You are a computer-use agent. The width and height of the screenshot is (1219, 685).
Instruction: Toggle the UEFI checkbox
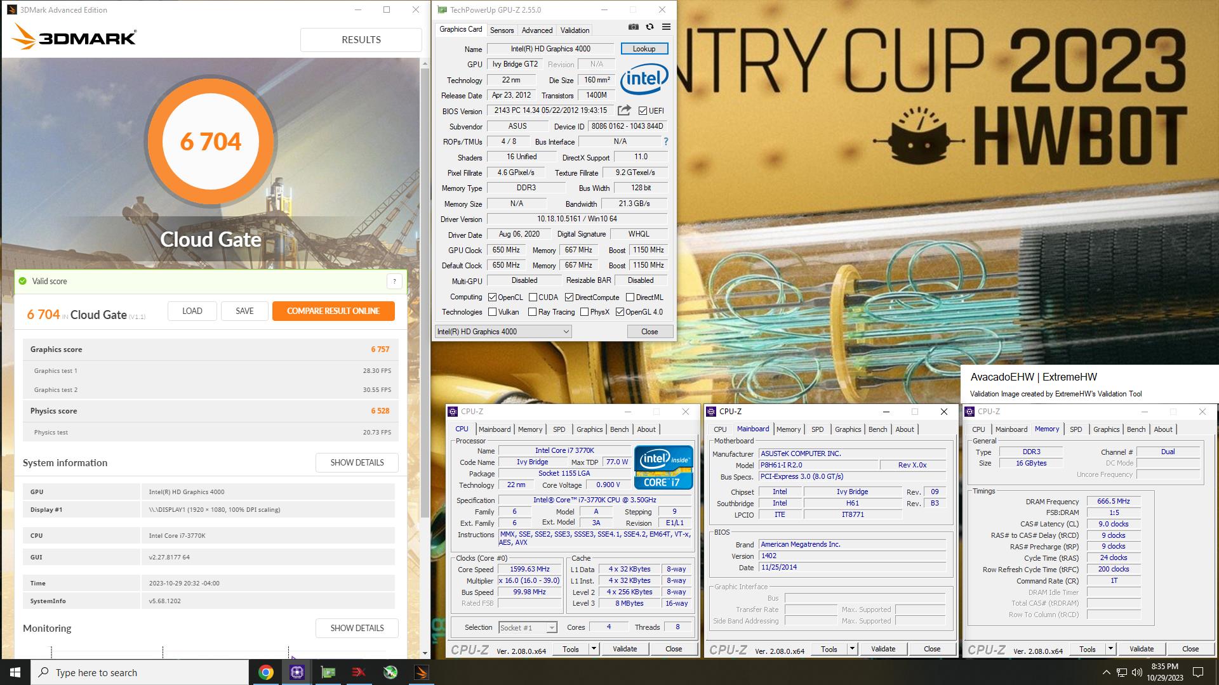pyautogui.click(x=643, y=111)
